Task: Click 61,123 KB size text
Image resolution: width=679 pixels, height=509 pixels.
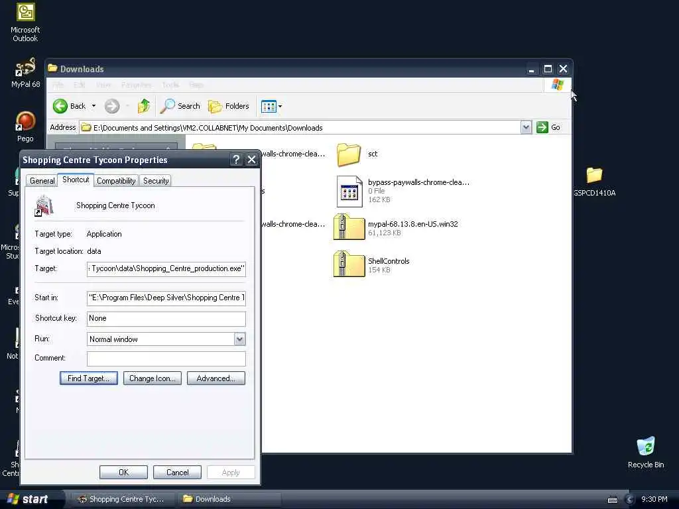Action: (x=384, y=233)
